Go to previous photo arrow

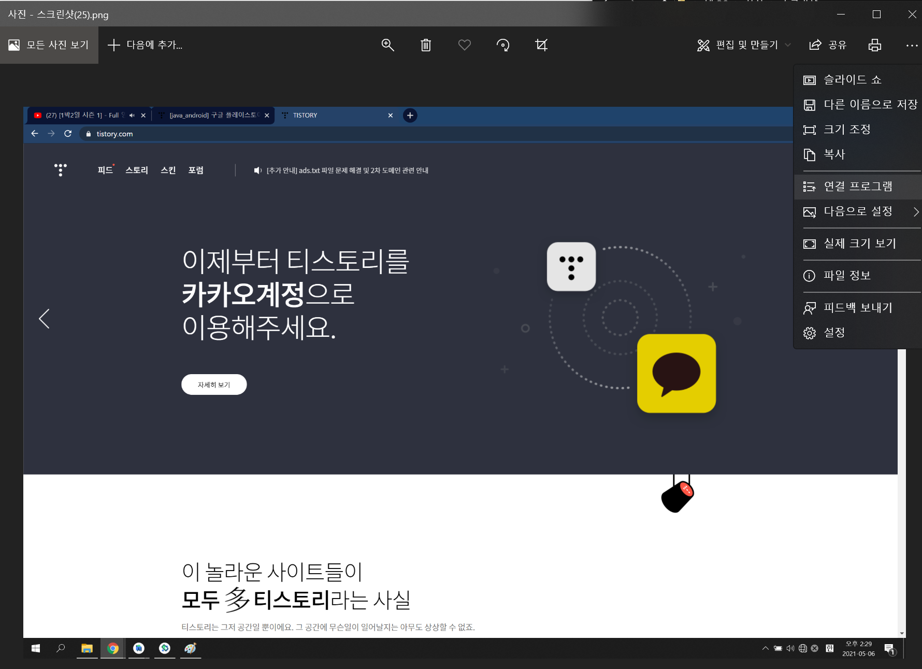[x=45, y=319]
